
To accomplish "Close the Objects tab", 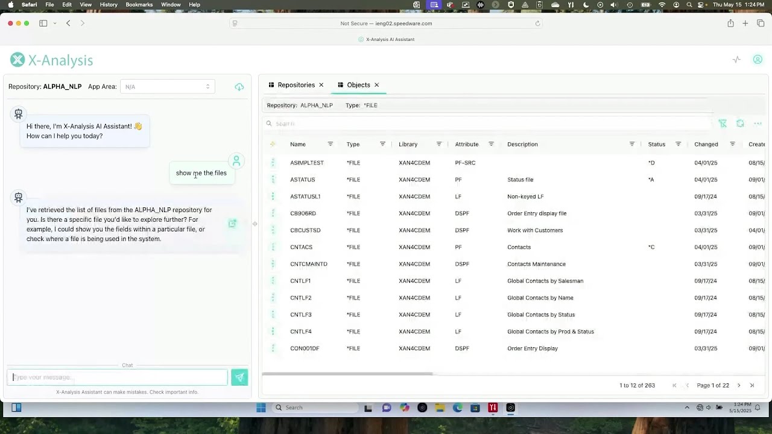I will pyautogui.click(x=376, y=85).
